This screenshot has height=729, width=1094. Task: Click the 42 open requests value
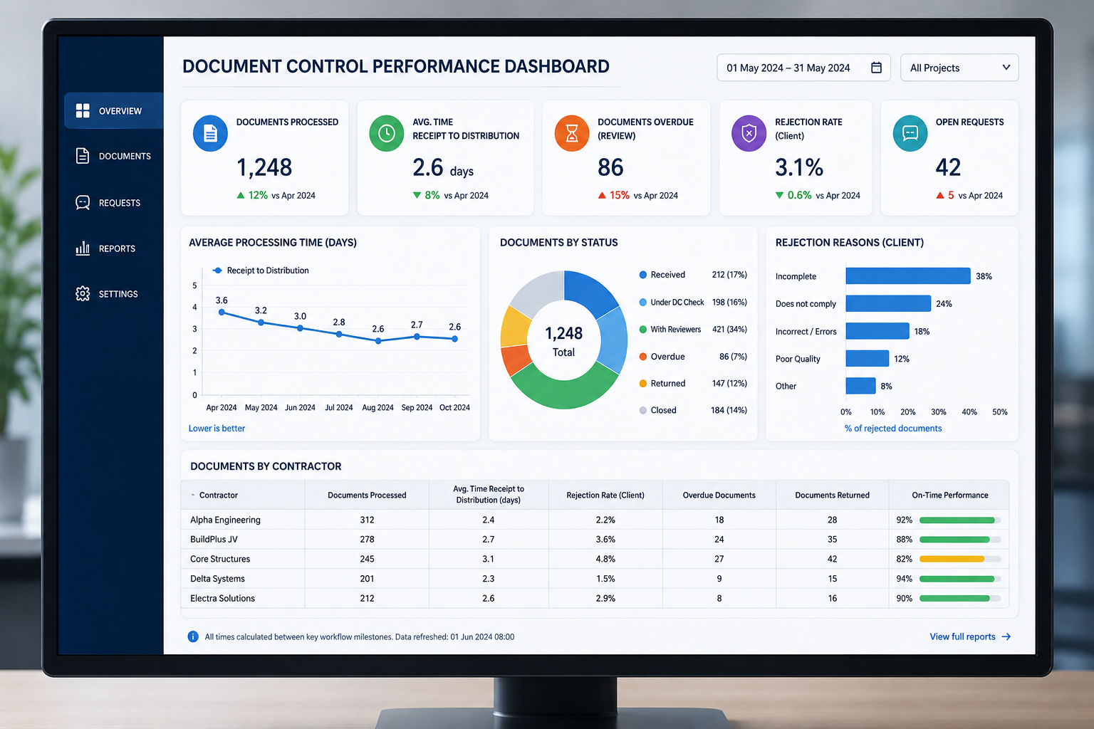coord(948,167)
